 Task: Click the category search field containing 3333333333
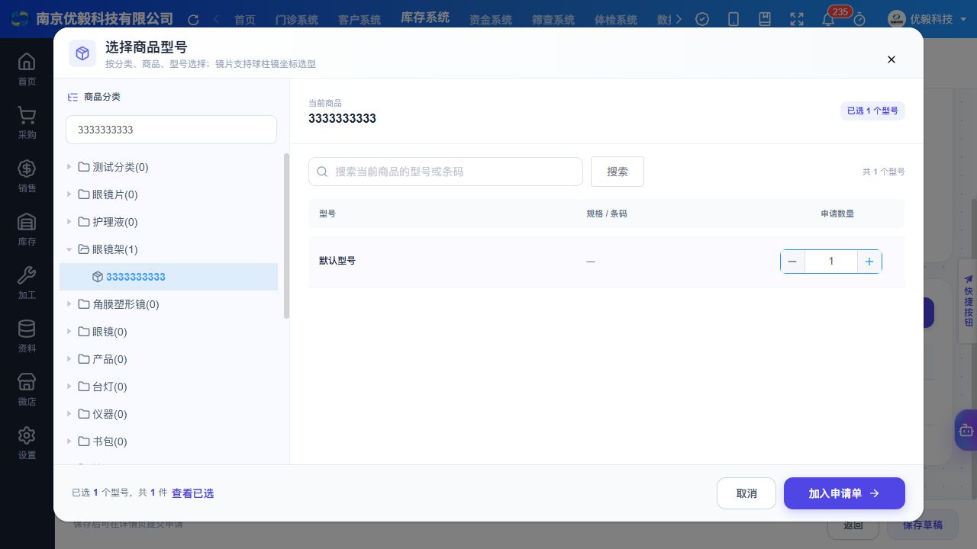[171, 130]
